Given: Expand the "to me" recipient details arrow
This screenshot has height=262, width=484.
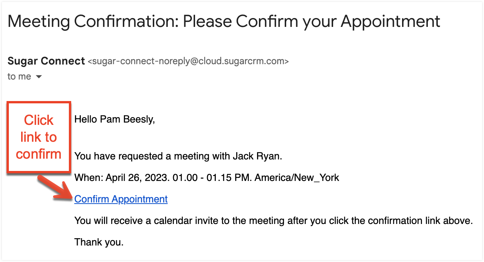Looking at the screenshot, I should click(x=38, y=77).
